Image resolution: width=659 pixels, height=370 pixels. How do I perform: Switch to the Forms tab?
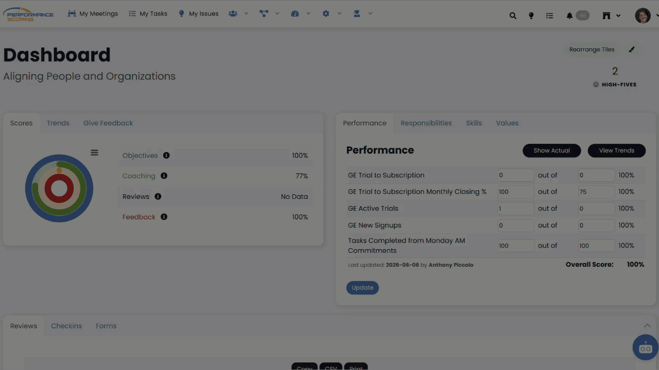click(x=106, y=326)
